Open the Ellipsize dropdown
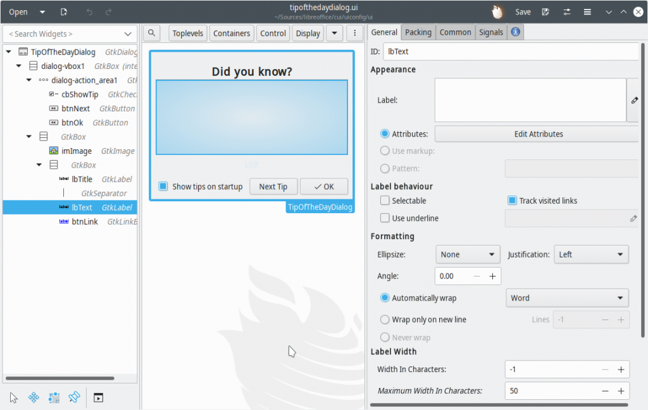The height and width of the screenshot is (410, 648). [x=468, y=254]
